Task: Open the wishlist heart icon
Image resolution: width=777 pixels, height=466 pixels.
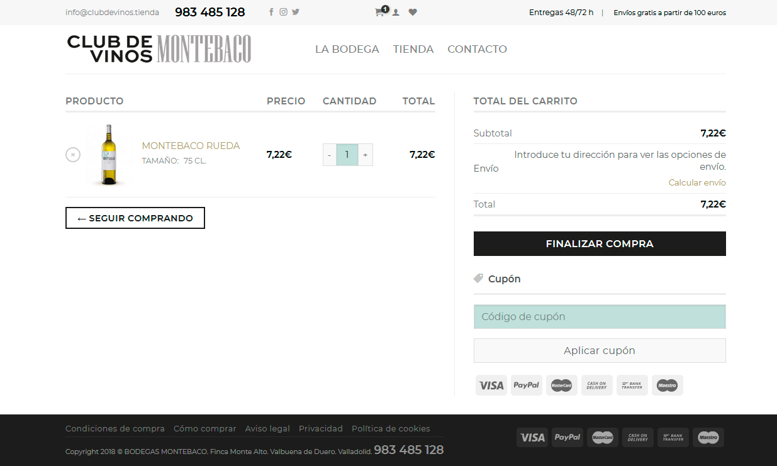Action: click(413, 12)
